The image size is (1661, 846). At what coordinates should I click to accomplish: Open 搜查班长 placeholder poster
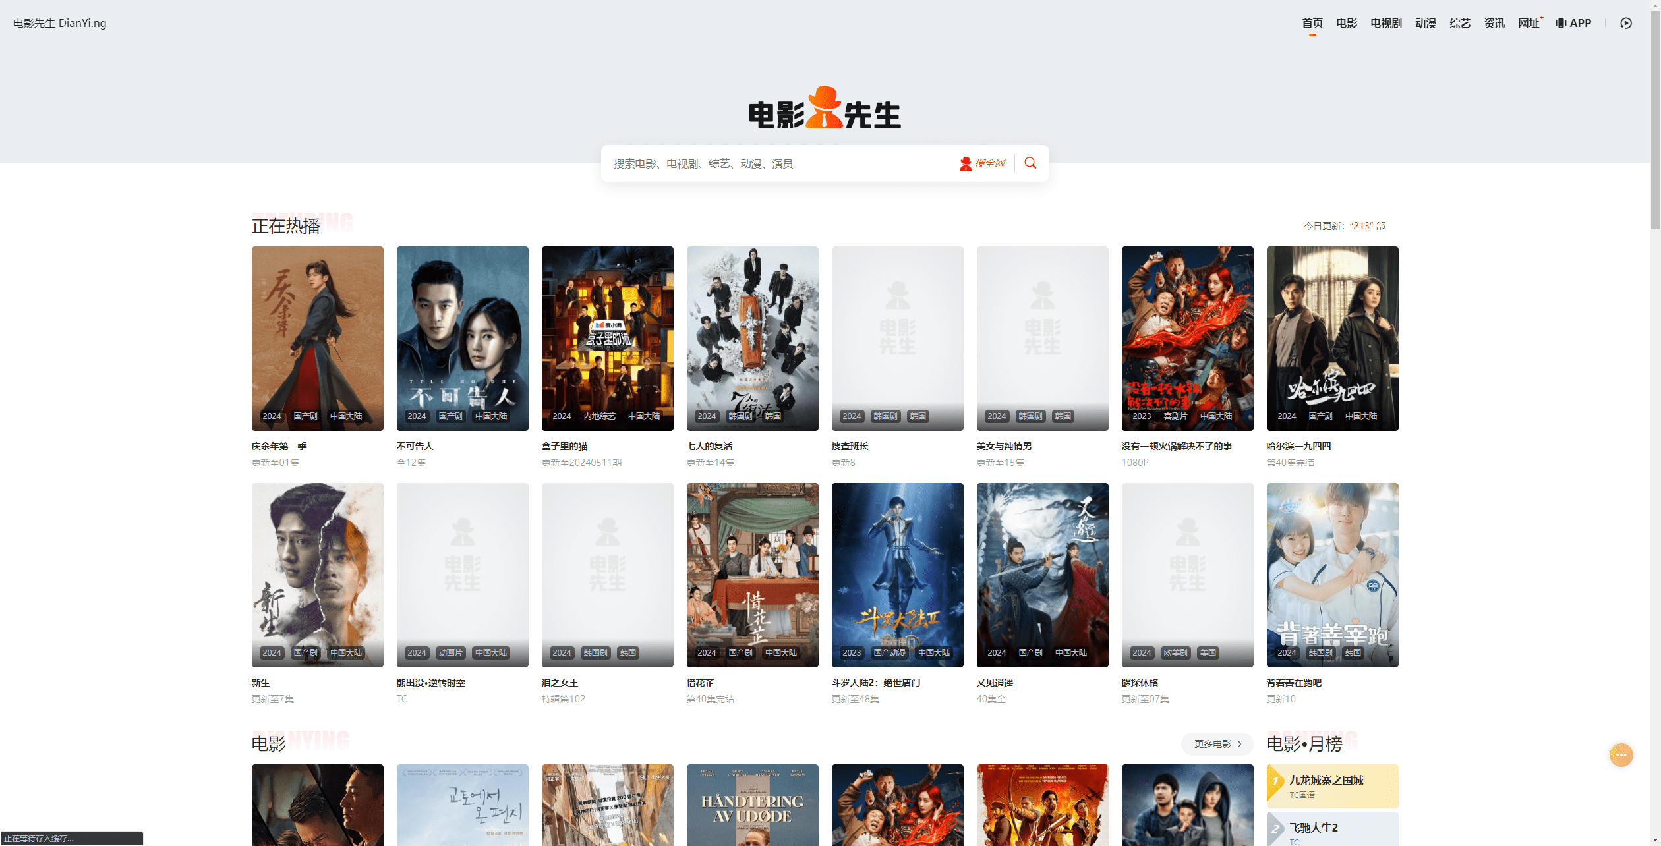(x=897, y=339)
